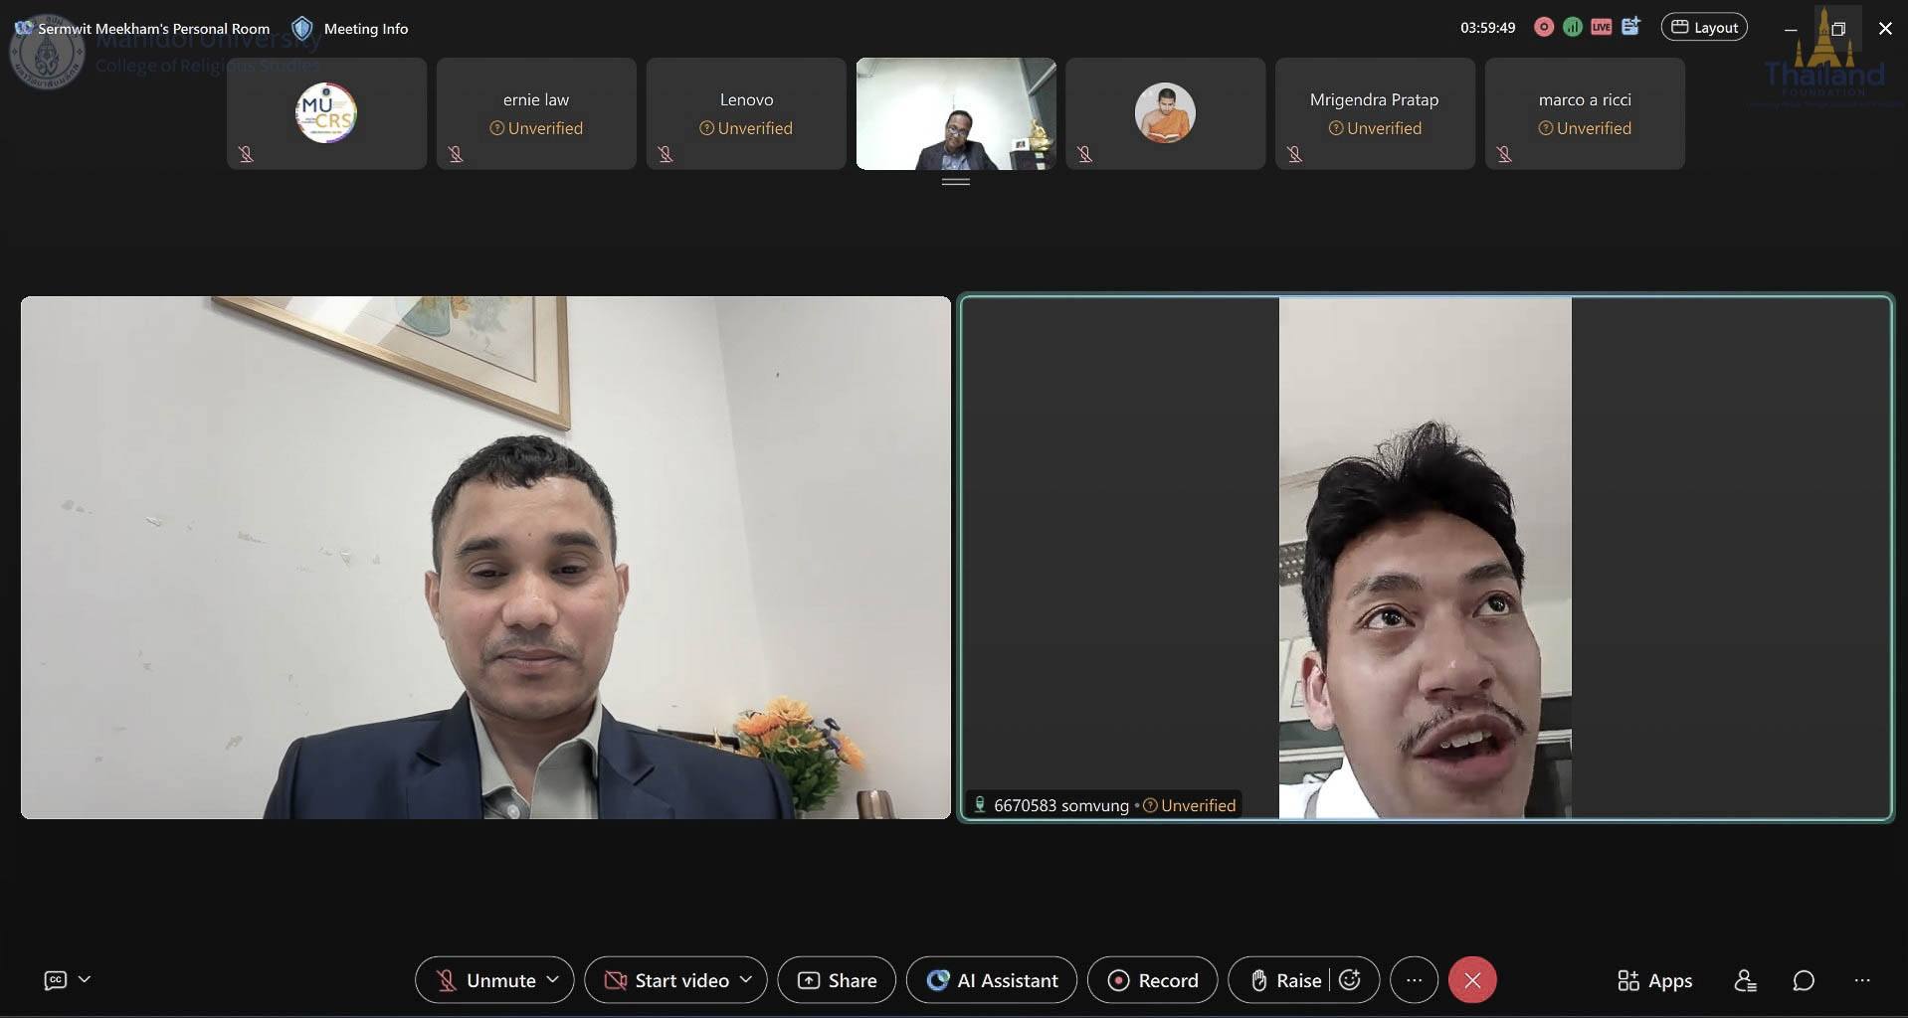Screen dimensions: 1908x1018
Task: Raise your hand in the meeting
Action: (1286, 980)
